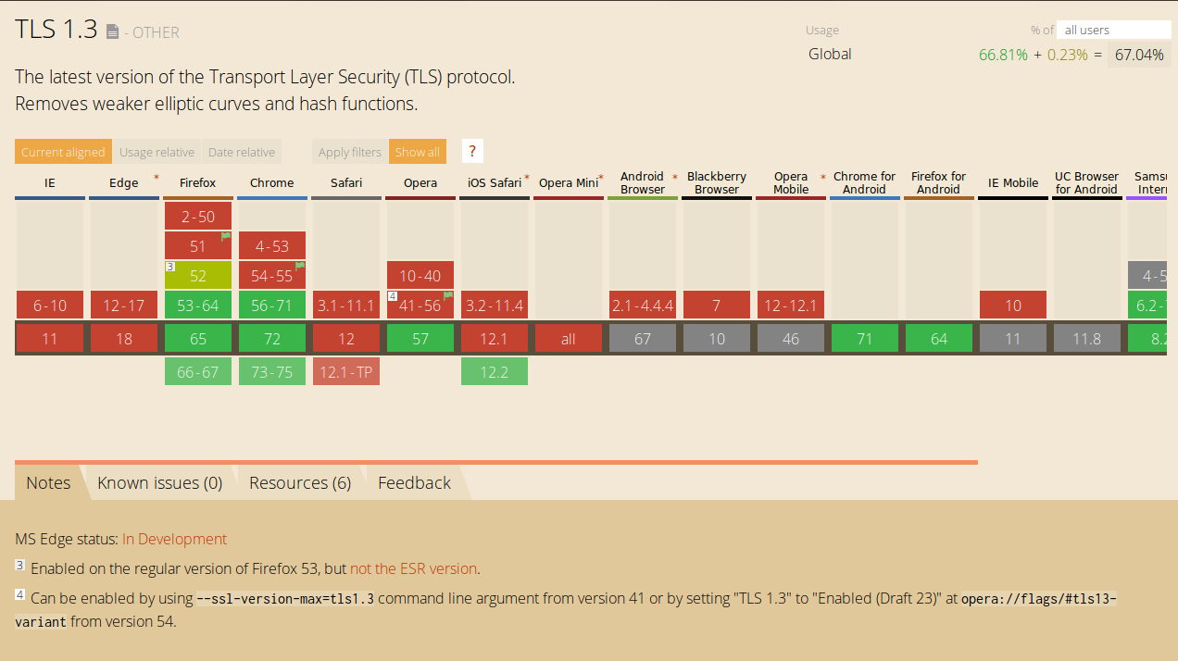
Task: Select Firefox for Android 64 cell
Action: 939,338
